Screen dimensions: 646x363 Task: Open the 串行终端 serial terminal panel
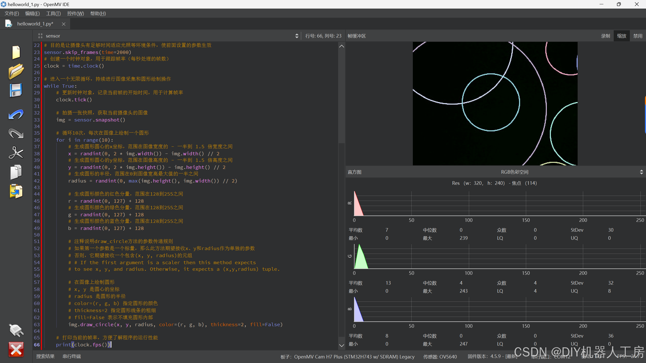(72, 356)
